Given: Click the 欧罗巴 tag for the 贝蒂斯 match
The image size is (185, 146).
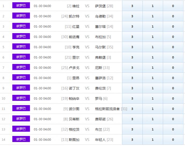Looking at the screenshot, I should (x=21, y=118).
